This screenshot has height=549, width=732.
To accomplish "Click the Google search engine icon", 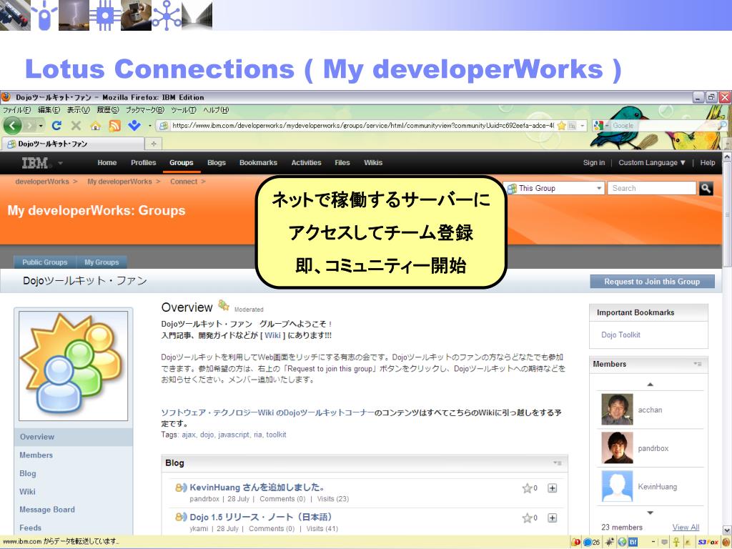I will [x=598, y=126].
